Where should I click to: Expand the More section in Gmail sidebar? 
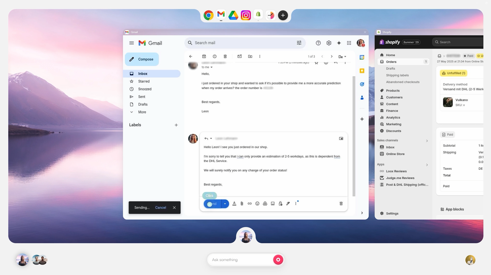pyautogui.click(x=142, y=112)
